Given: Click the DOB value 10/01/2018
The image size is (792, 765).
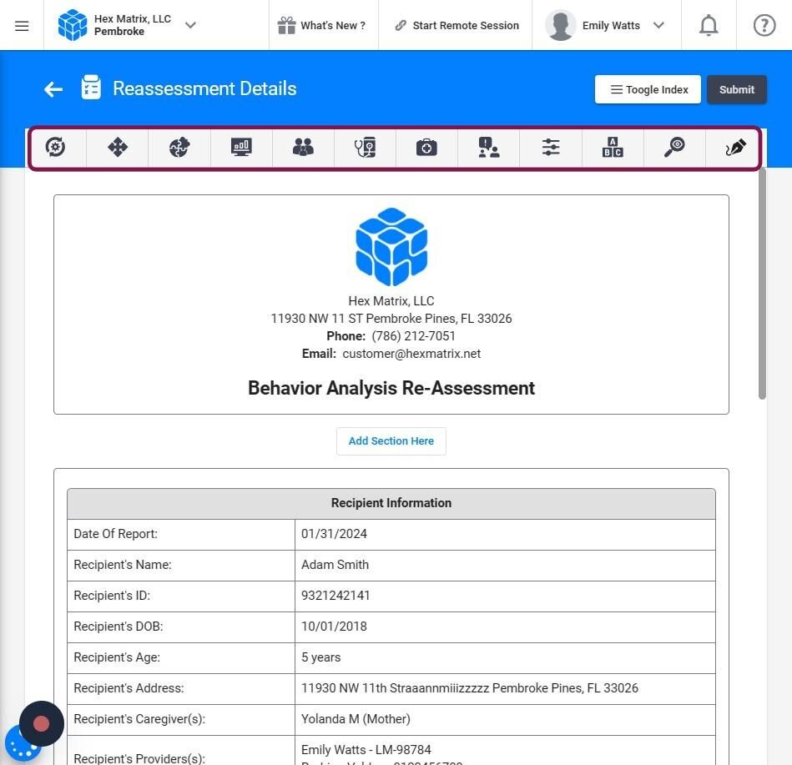Looking at the screenshot, I should click(335, 627).
